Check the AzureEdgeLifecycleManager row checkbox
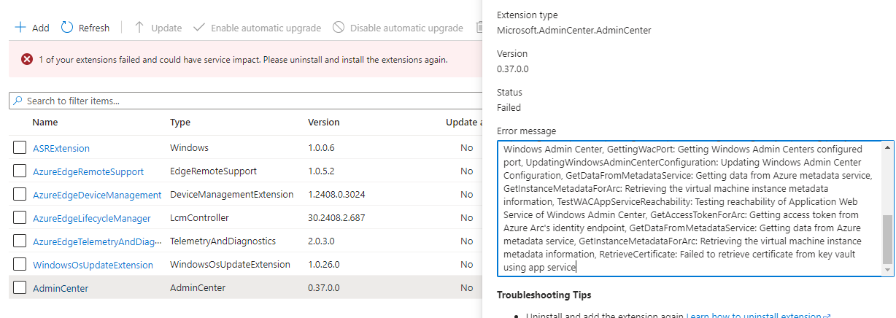 20,218
